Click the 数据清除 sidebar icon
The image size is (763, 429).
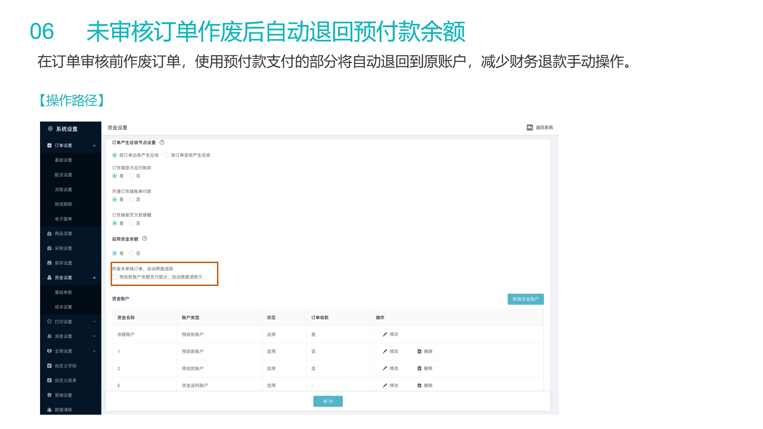click(50, 410)
